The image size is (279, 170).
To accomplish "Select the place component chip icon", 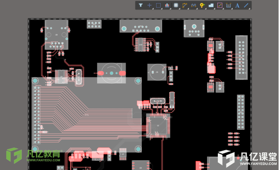I will [176, 5].
